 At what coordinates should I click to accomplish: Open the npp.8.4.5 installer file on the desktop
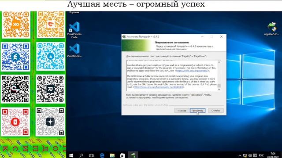click(x=271, y=29)
